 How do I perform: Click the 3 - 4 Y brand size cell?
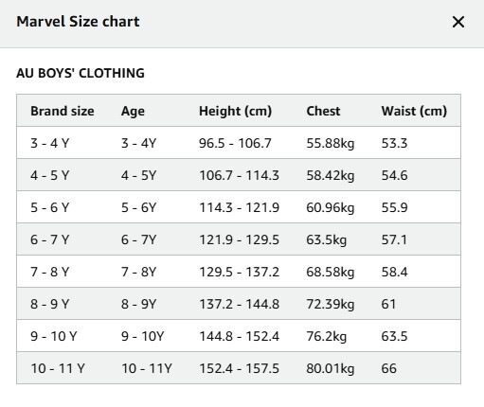pos(50,143)
